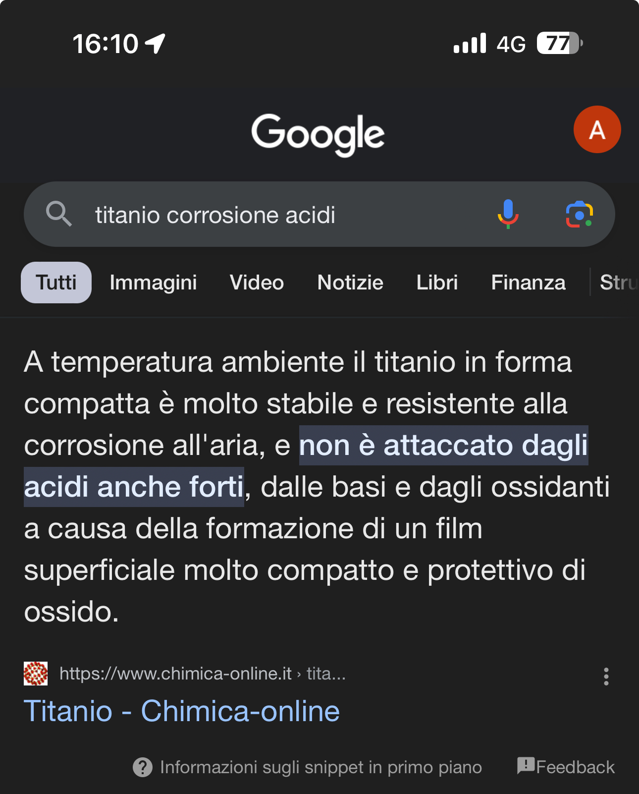Go to Google home via logo
Screen dimensions: 639x794
pyautogui.click(x=318, y=134)
